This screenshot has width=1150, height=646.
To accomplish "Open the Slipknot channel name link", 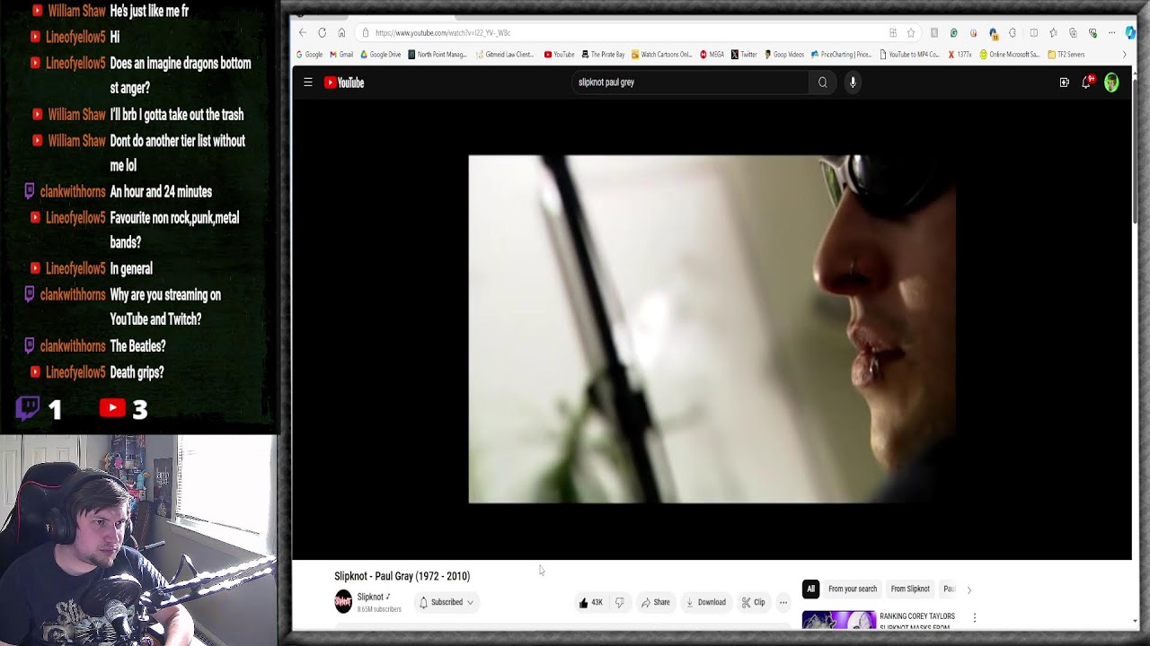I will 370,597.
